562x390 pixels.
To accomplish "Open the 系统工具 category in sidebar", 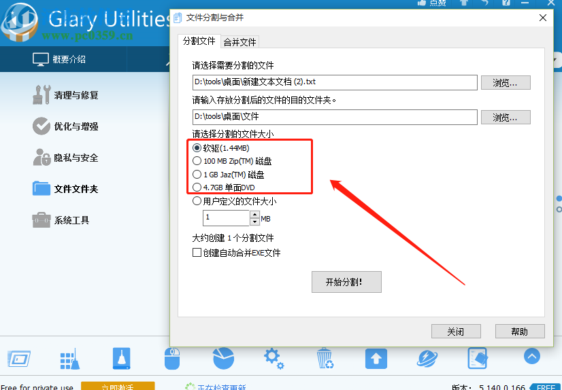I will (61, 220).
